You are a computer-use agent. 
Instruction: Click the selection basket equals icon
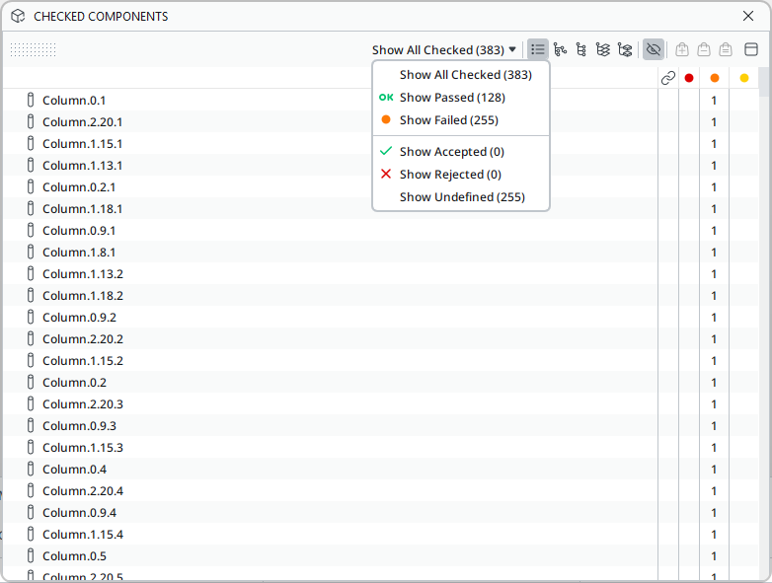pyautogui.click(x=726, y=49)
